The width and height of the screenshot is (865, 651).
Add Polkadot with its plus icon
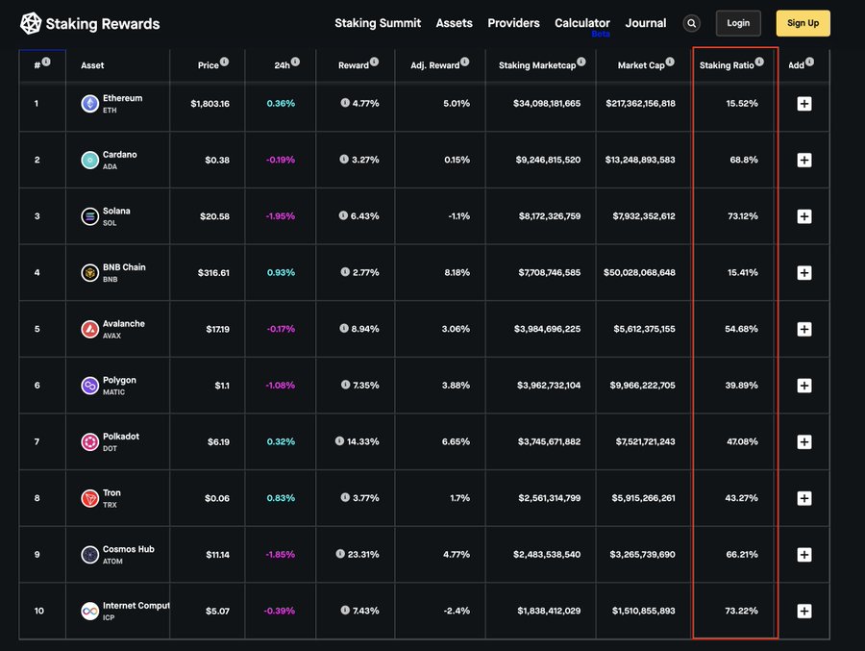click(804, 441)
